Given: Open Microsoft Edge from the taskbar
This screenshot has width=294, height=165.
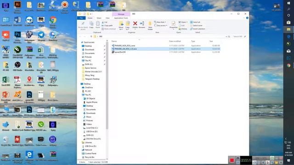Looking at the screenshot, I should [x=288, y=37].
